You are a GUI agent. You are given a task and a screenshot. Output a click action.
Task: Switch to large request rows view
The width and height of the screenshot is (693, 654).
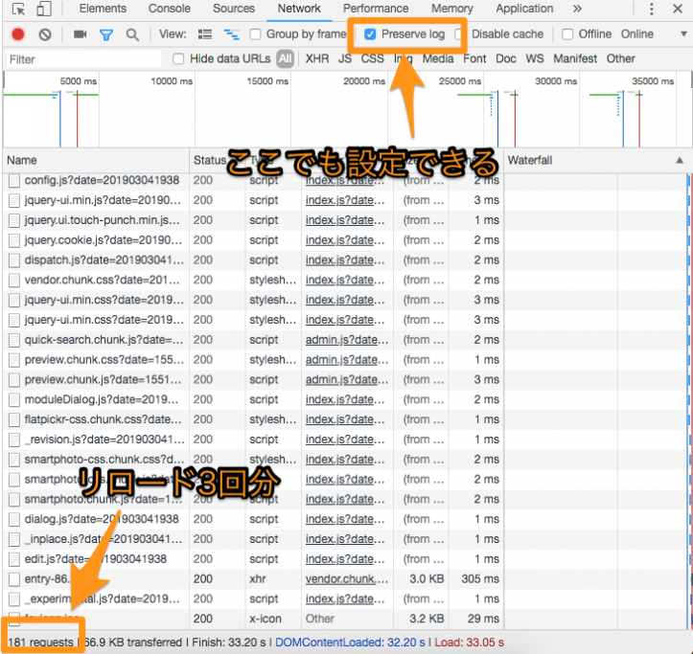coord(204,34)
